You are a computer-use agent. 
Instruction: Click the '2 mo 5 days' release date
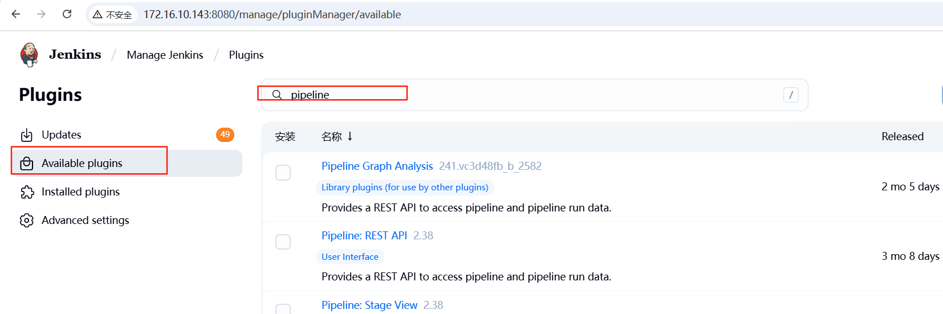[x=911, y=186]
